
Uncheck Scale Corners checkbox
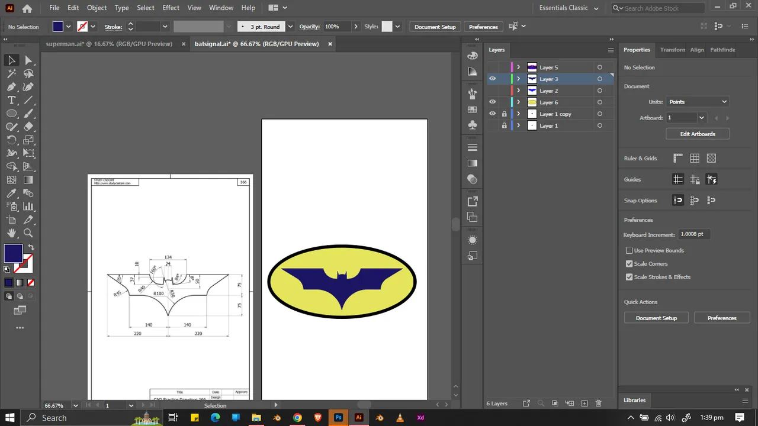629,264
